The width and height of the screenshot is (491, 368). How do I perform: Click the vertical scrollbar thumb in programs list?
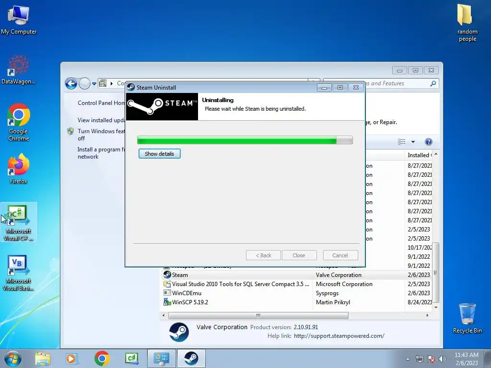435,272
